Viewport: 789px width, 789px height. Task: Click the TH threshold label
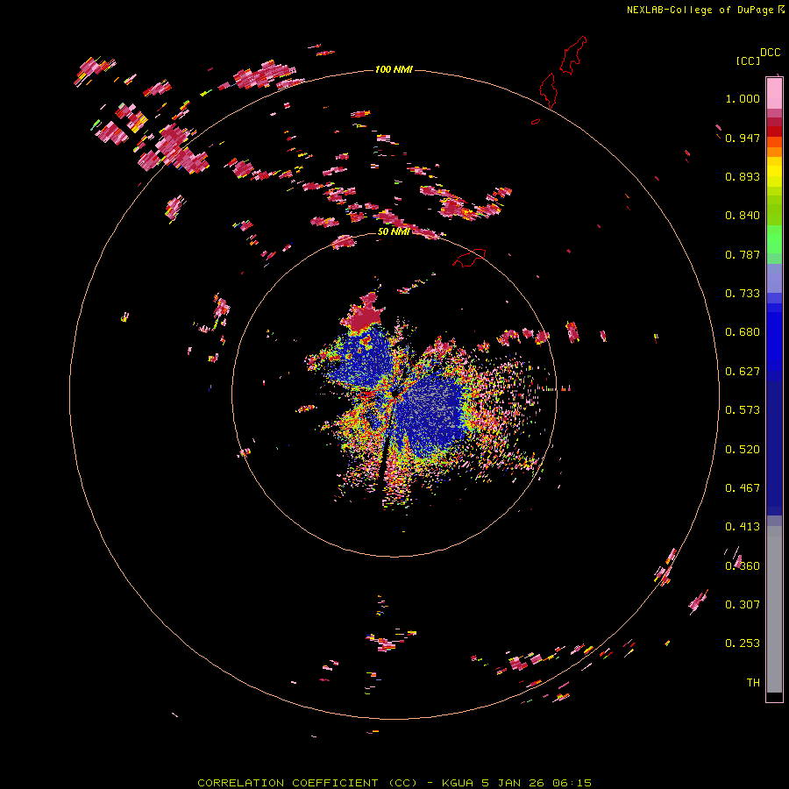tap(753, 683)
